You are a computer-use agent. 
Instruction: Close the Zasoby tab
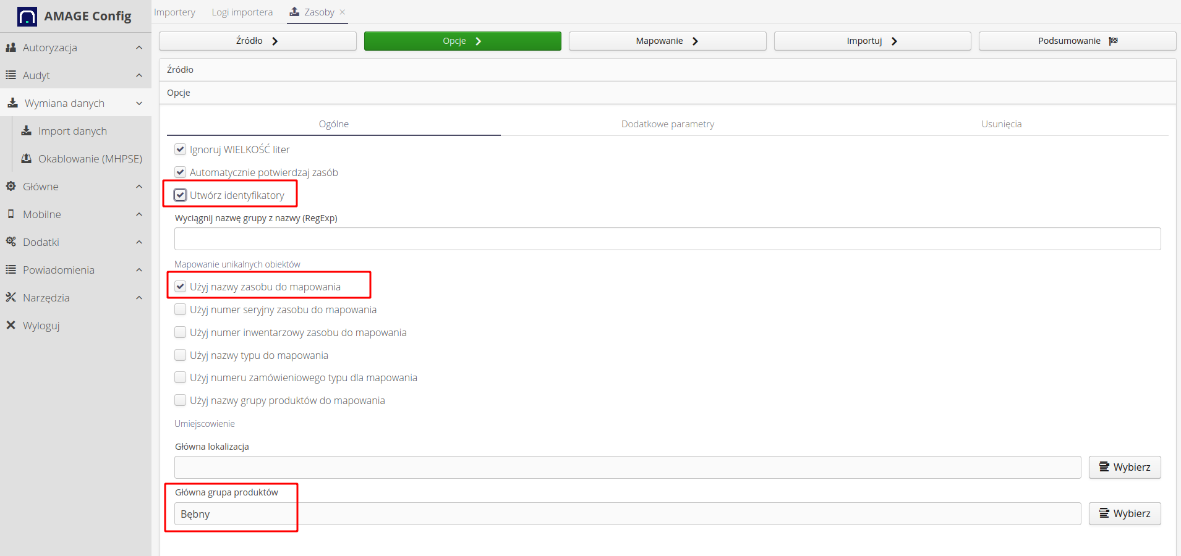pos(343,12)
